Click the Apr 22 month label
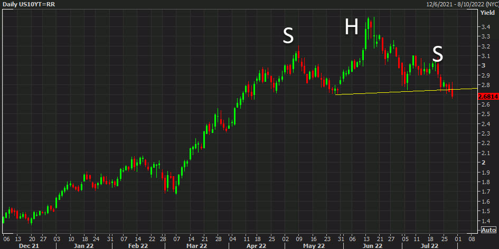499x249 pixels. (256, 246)
